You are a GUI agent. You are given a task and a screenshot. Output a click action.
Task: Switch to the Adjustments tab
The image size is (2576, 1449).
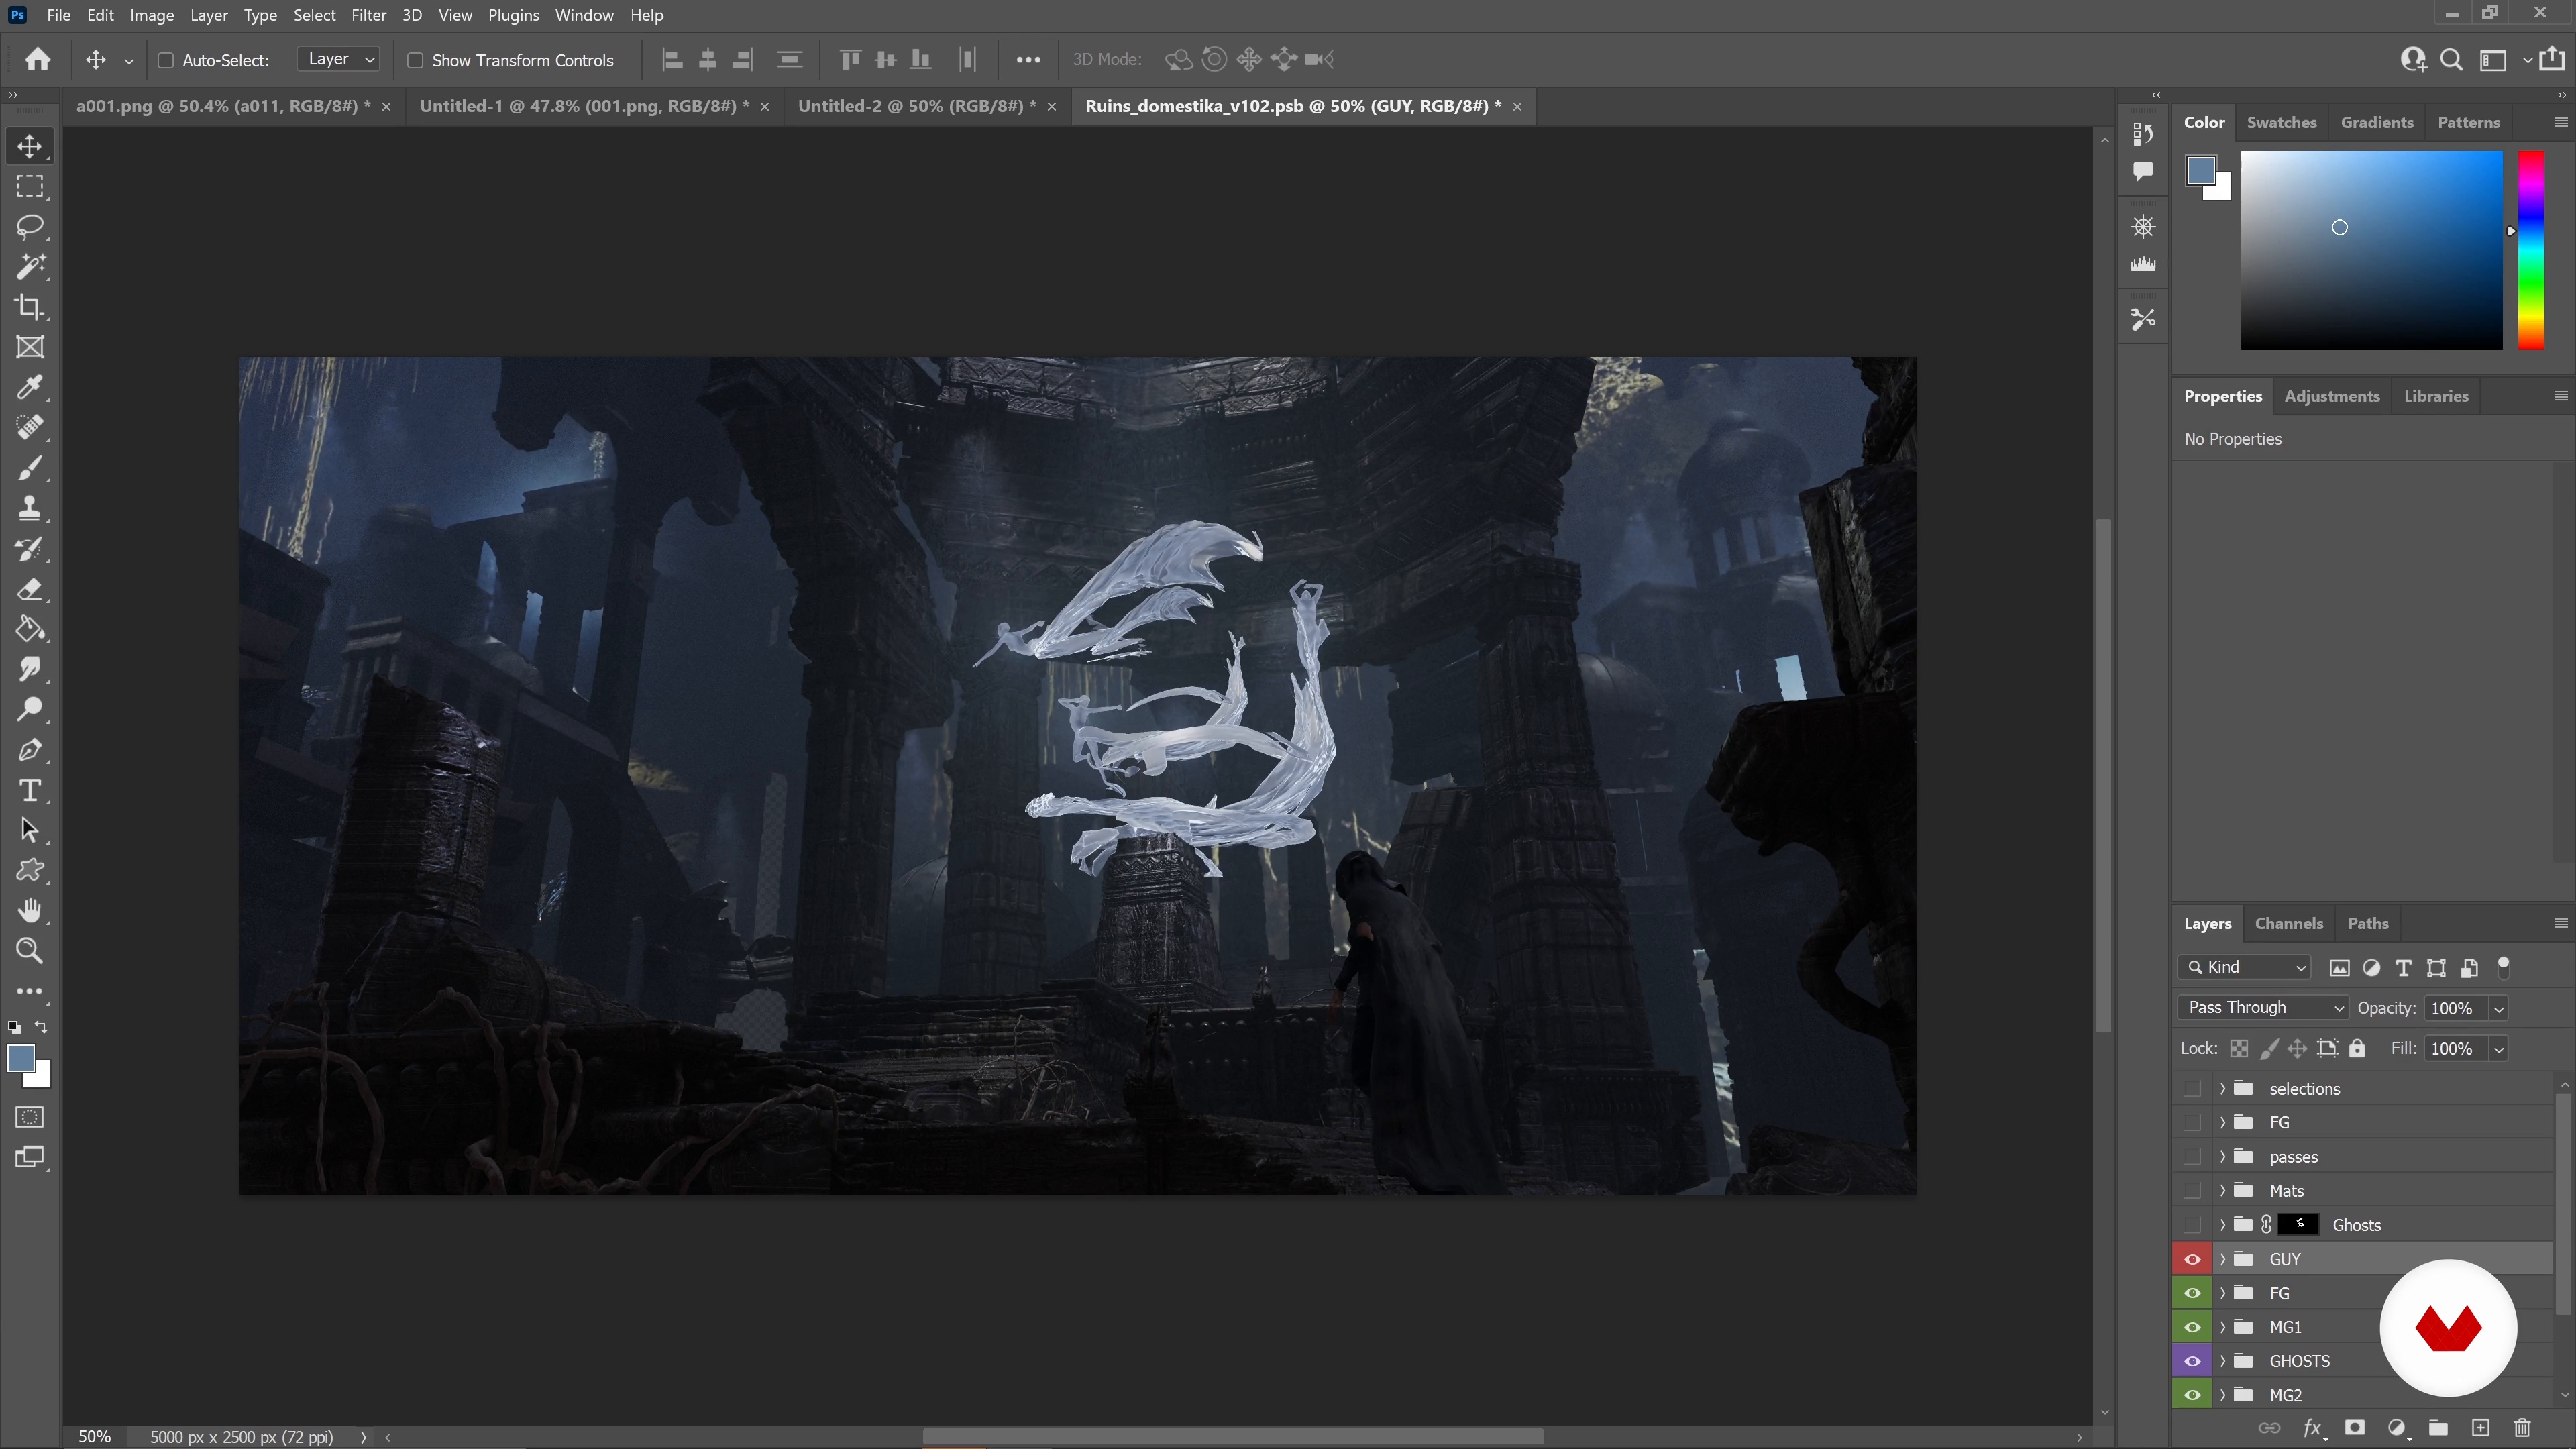(x=2331, y=396)
